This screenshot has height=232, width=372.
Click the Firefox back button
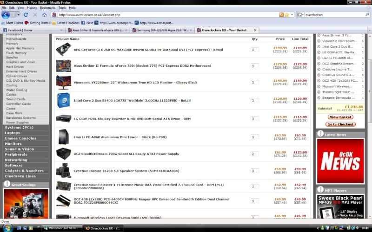pos(6,15)
